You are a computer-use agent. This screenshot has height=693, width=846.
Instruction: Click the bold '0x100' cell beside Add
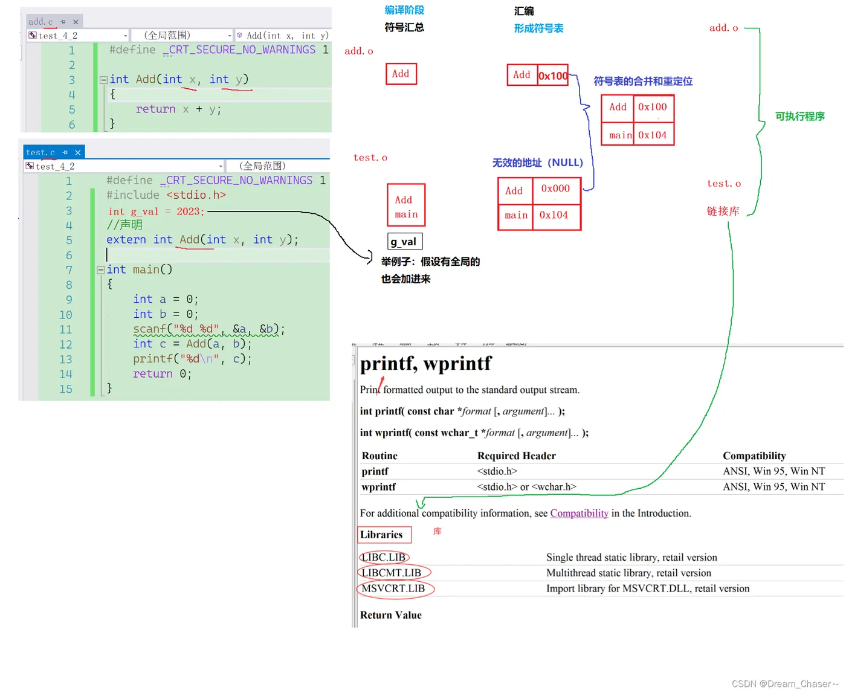pyautogui.click(x=553, y=76)
